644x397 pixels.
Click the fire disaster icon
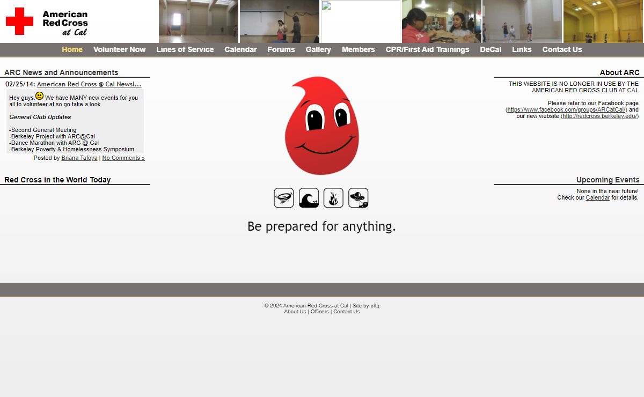pyautogui.click(x=333, y=198)
